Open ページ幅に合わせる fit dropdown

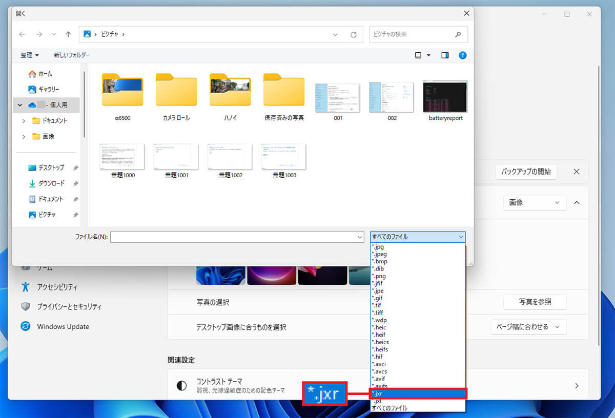click(x=528, y=327)
